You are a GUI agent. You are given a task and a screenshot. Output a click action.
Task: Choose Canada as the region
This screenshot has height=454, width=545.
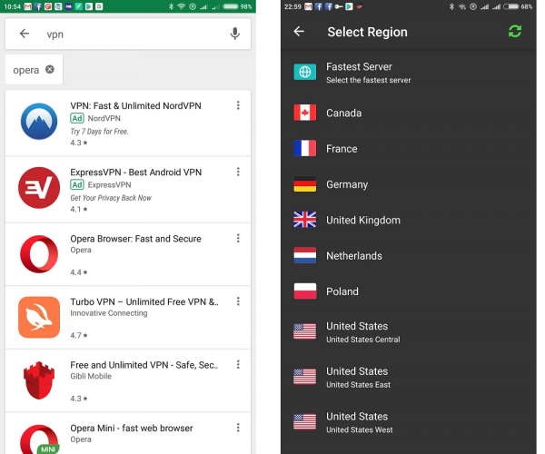(343, 113)
